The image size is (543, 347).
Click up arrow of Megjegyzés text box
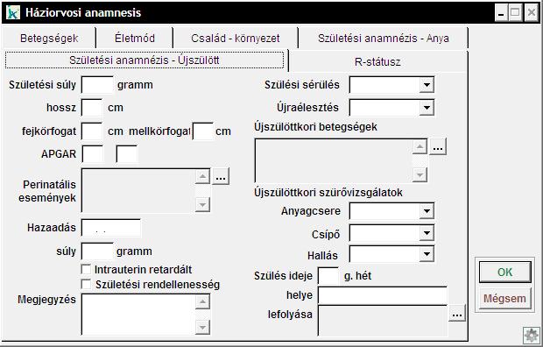click(202, 301)
